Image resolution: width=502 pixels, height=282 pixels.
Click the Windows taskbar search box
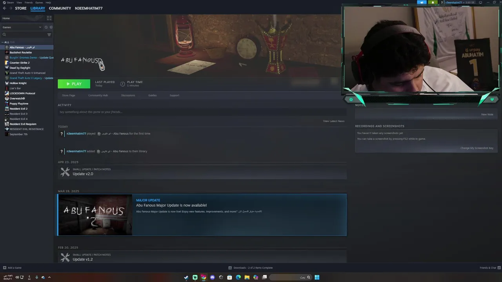pyautogui.click(x=290, y=277)
